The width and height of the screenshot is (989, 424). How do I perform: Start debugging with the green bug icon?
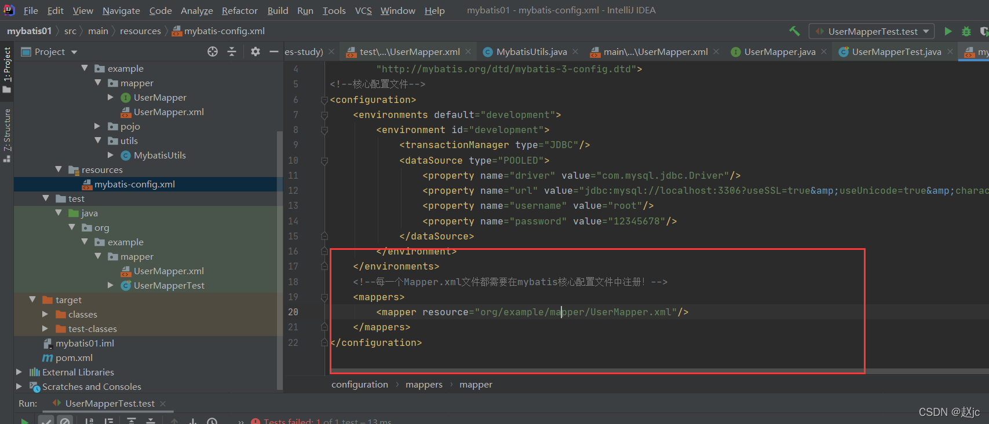966,31
